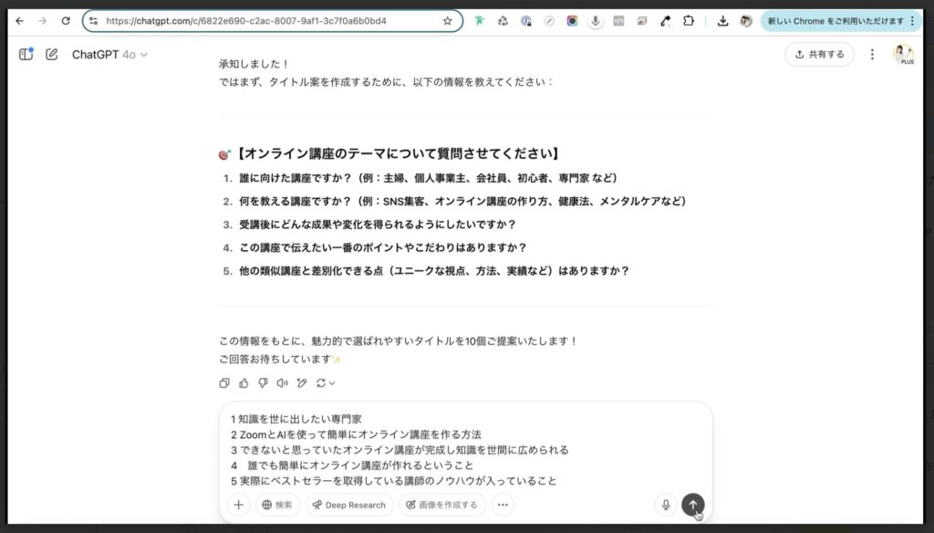
Task: Rate the response with thumbs up
Action: [x=244, y=383]
